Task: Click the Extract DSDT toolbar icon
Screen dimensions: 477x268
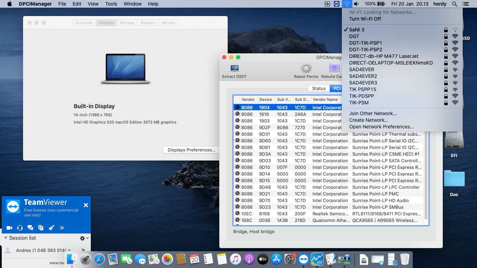Action: click(234, 69)
